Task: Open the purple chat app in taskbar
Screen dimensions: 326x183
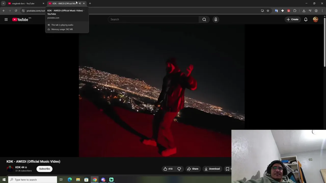Action: (x=103, y=180)
